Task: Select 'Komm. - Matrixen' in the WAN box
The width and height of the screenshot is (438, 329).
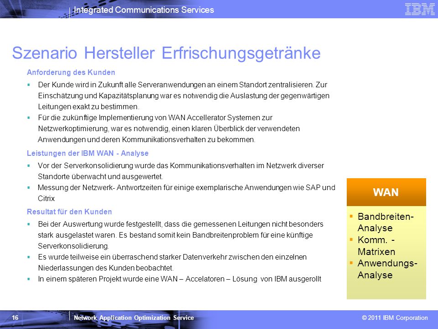Action: tap(376, 246)
